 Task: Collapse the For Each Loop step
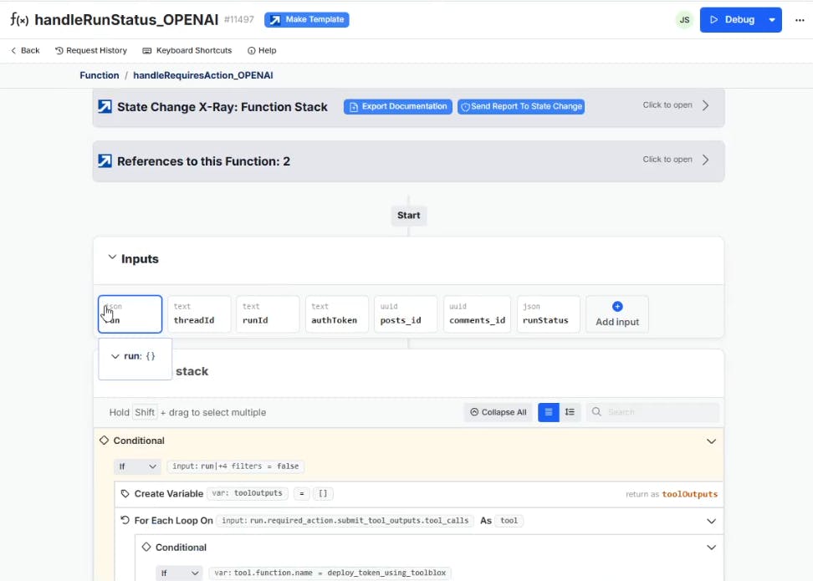[x=711, y=521]
